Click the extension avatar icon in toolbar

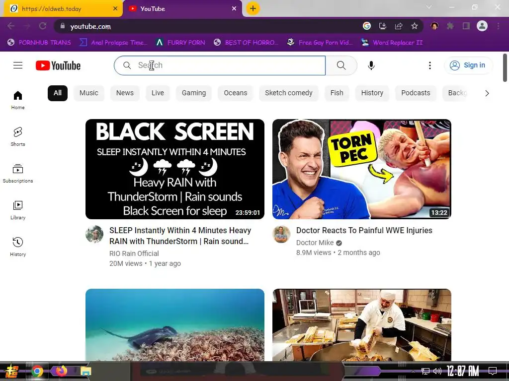coord(434,26)
